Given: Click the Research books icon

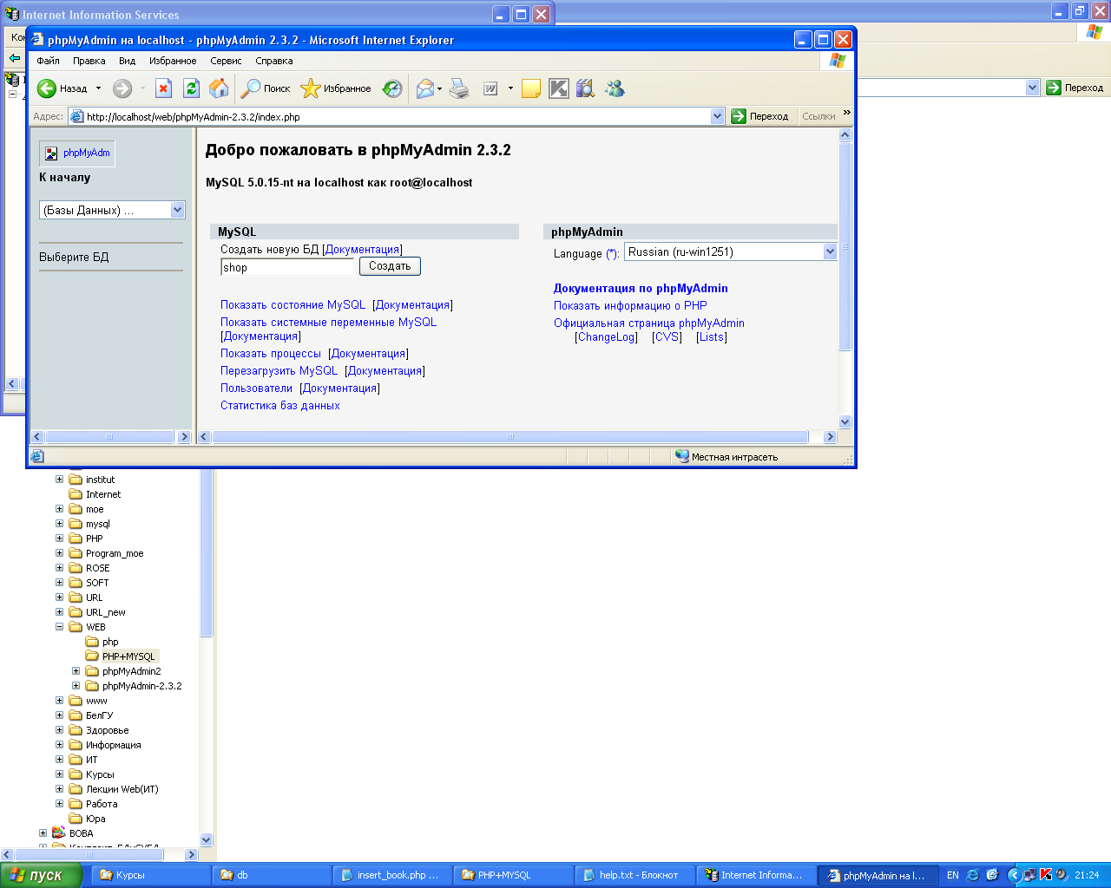Looking at the screenshot, I should [x=586, y=88].
